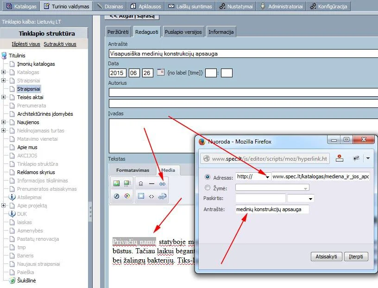Screen dimensions: 378x288
Task: Select the Žymė radio button
Action: pos(208,188)
